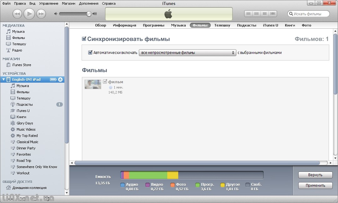Image resolution: width=338 pixels, height=203 pixels.
Task: Click the iPad eject button
Action: click(x=60, y=80)
